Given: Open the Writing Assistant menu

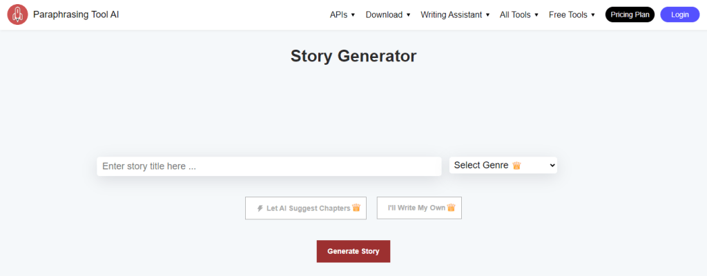Looking at the screenshot, I should click(x=455, y=14).
